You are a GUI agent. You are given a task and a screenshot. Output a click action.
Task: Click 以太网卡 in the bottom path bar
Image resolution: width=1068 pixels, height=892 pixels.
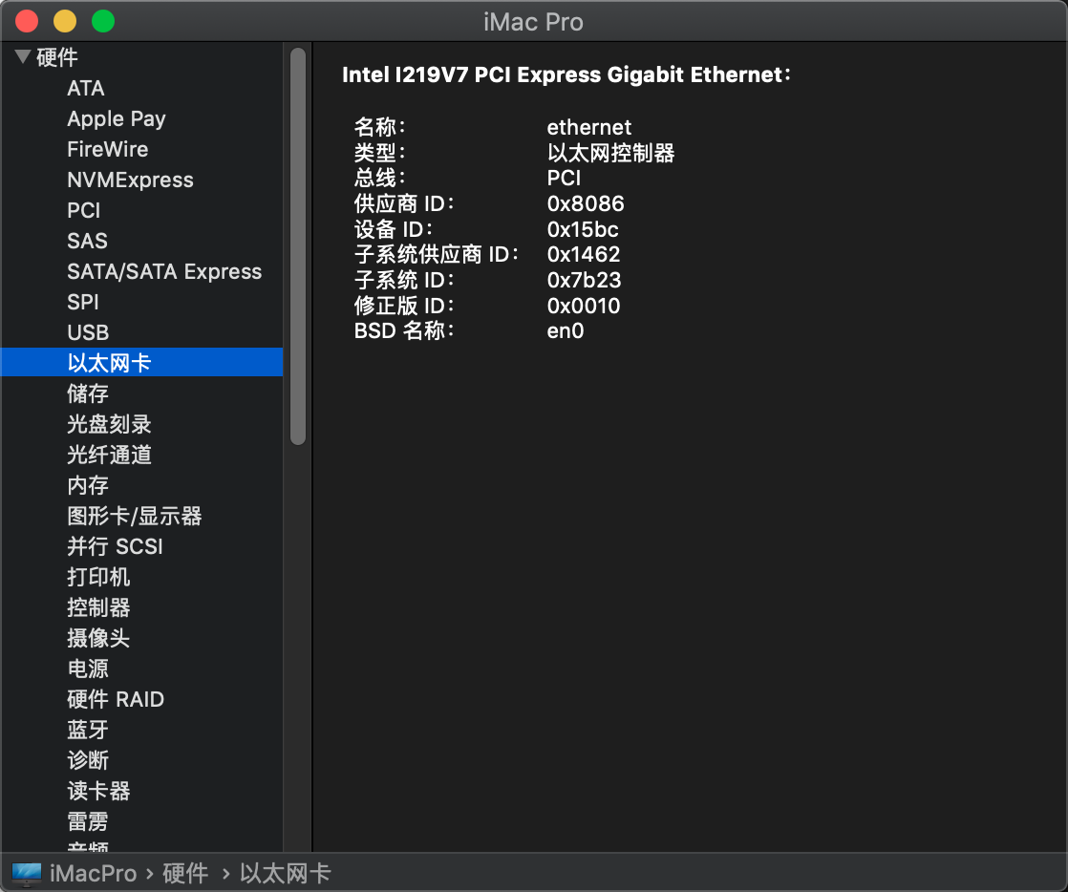pyautogui.click(x=286, y=874)
